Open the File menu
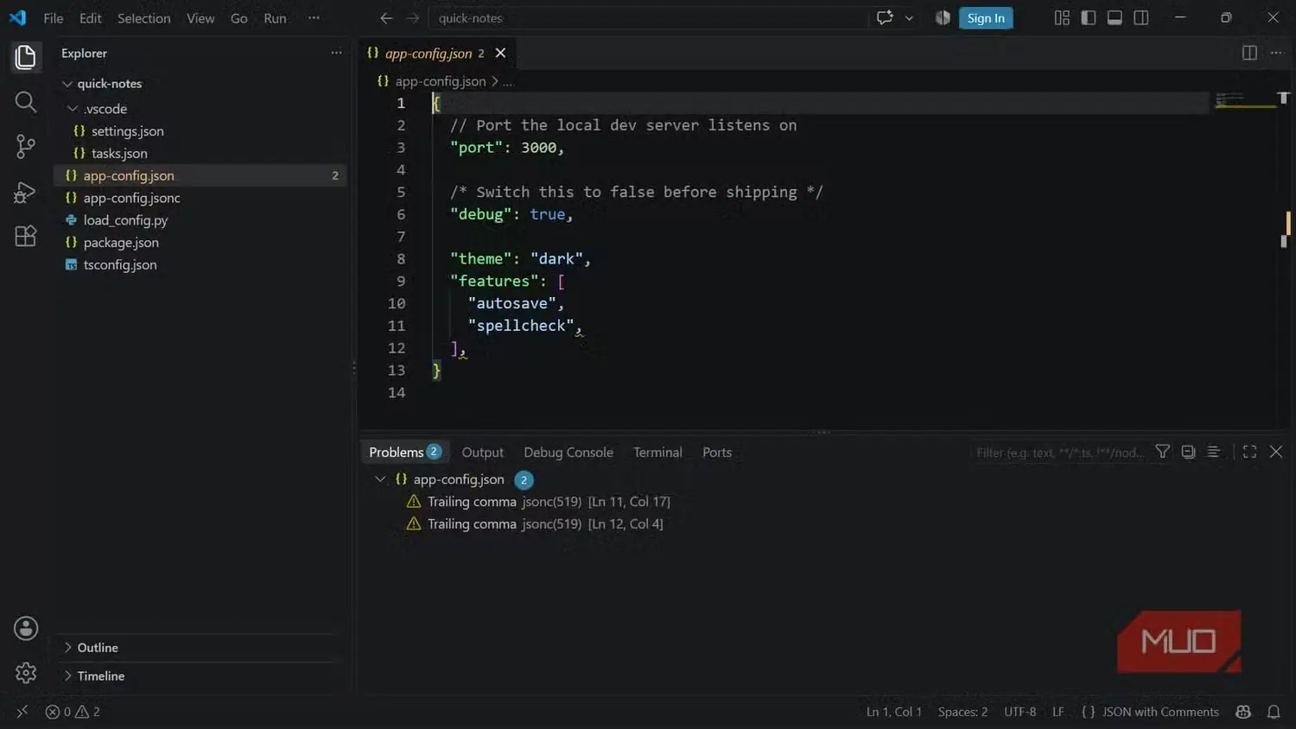Image resolution: width=1296 pixels, height=729 pixels. [54, 18]
